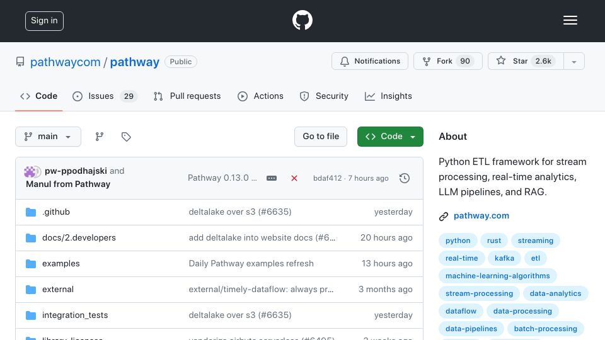Select the python topic tag
Image resolution: width=605 pixels, height=340 pixels.
click(458, 241)
